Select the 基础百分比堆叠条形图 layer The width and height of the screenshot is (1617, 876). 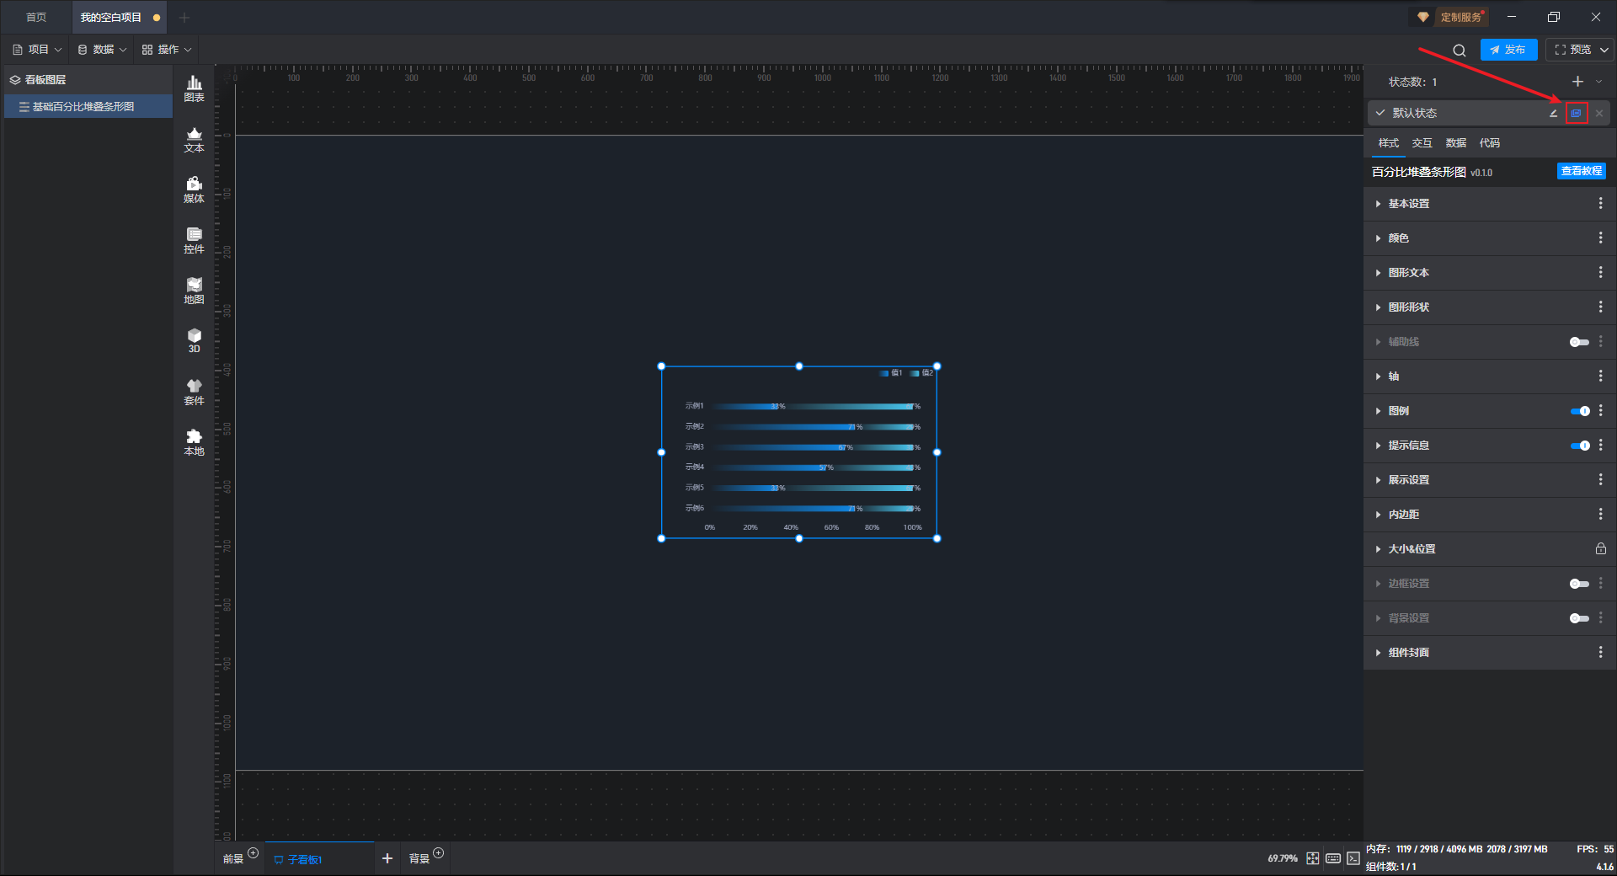tap(88, 107)
